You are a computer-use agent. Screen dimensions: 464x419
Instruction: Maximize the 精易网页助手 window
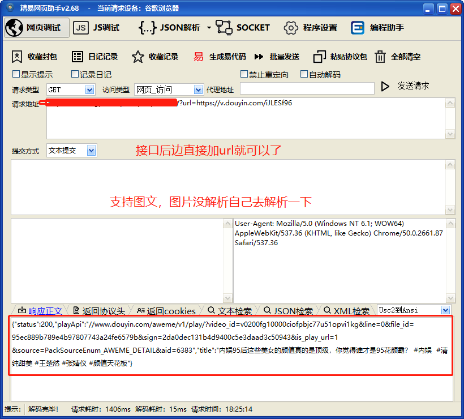[442, 8]
